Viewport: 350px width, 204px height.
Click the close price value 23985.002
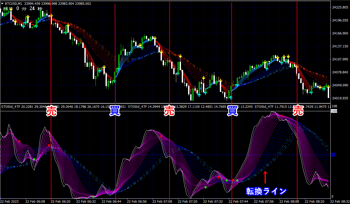click(x=83, y=3)
